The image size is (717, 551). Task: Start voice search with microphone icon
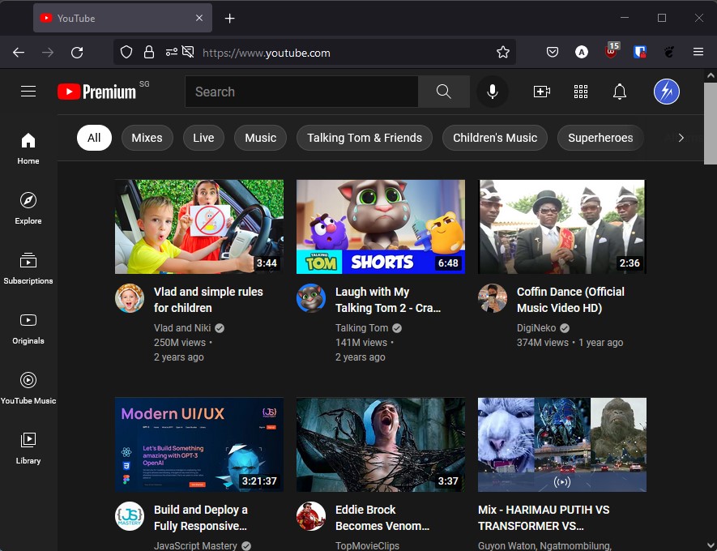(493, 92)
